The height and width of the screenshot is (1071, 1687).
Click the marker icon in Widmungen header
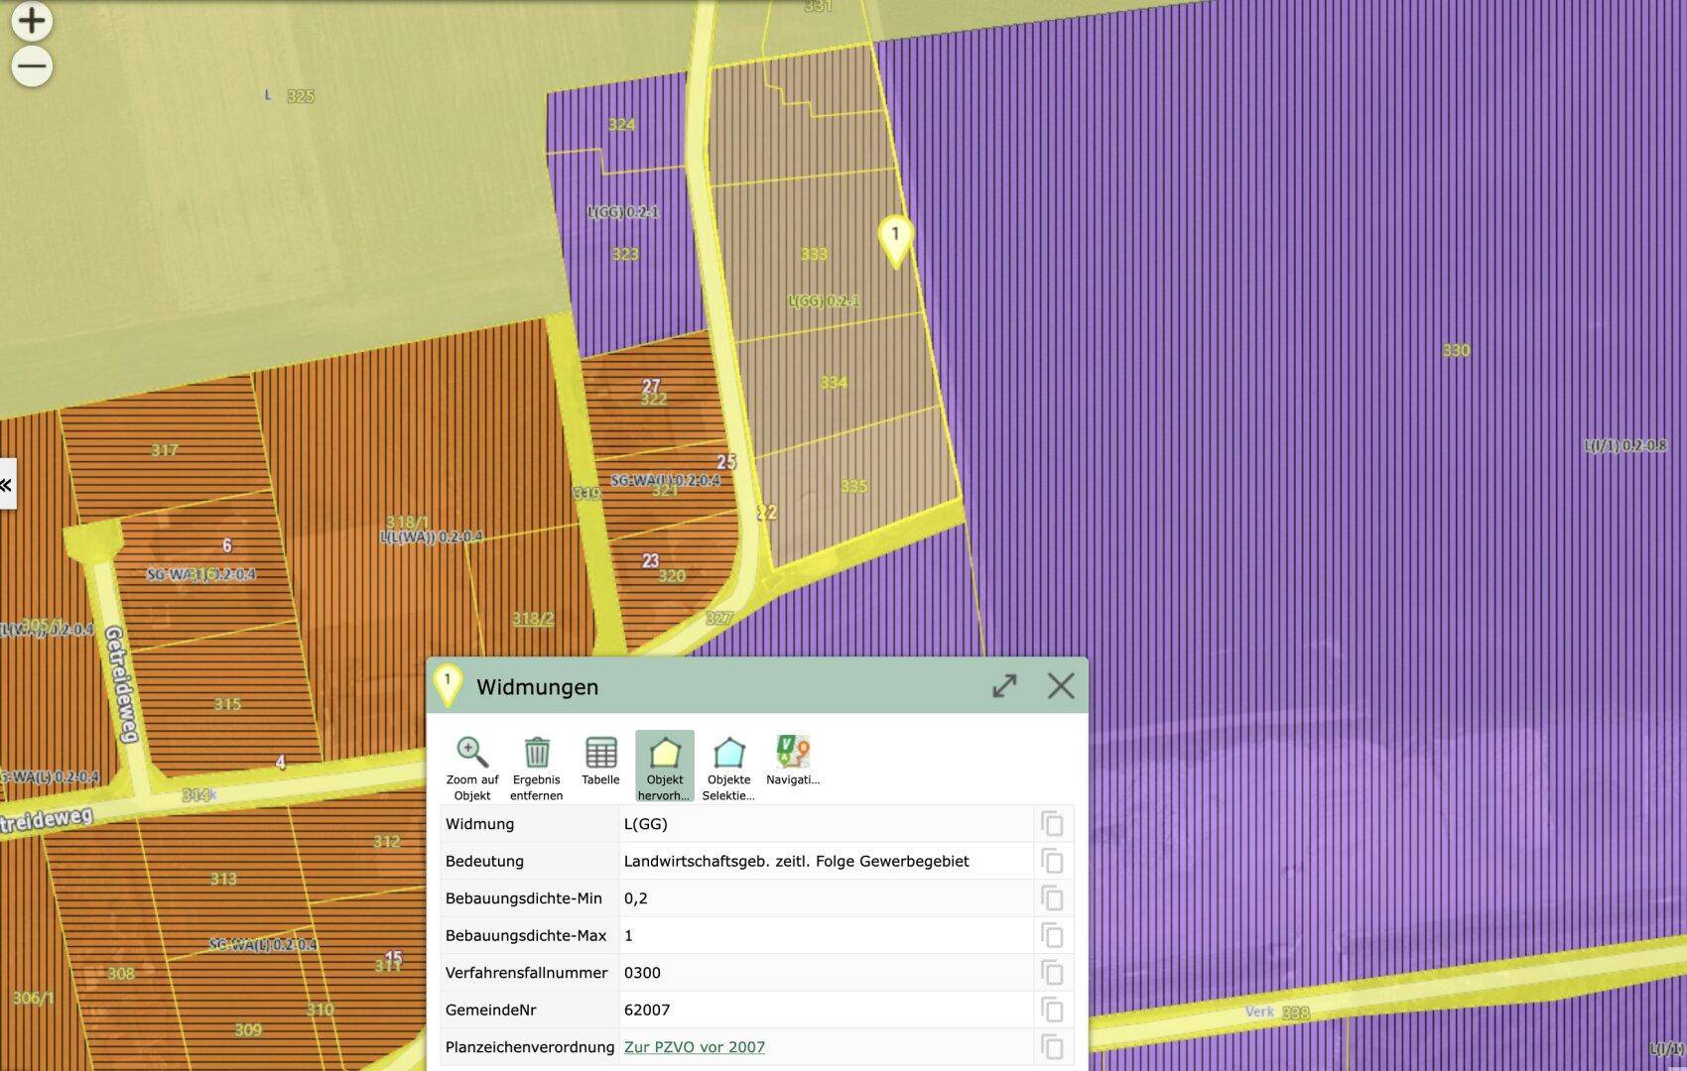pyautogui.click(x=448, y=685)
